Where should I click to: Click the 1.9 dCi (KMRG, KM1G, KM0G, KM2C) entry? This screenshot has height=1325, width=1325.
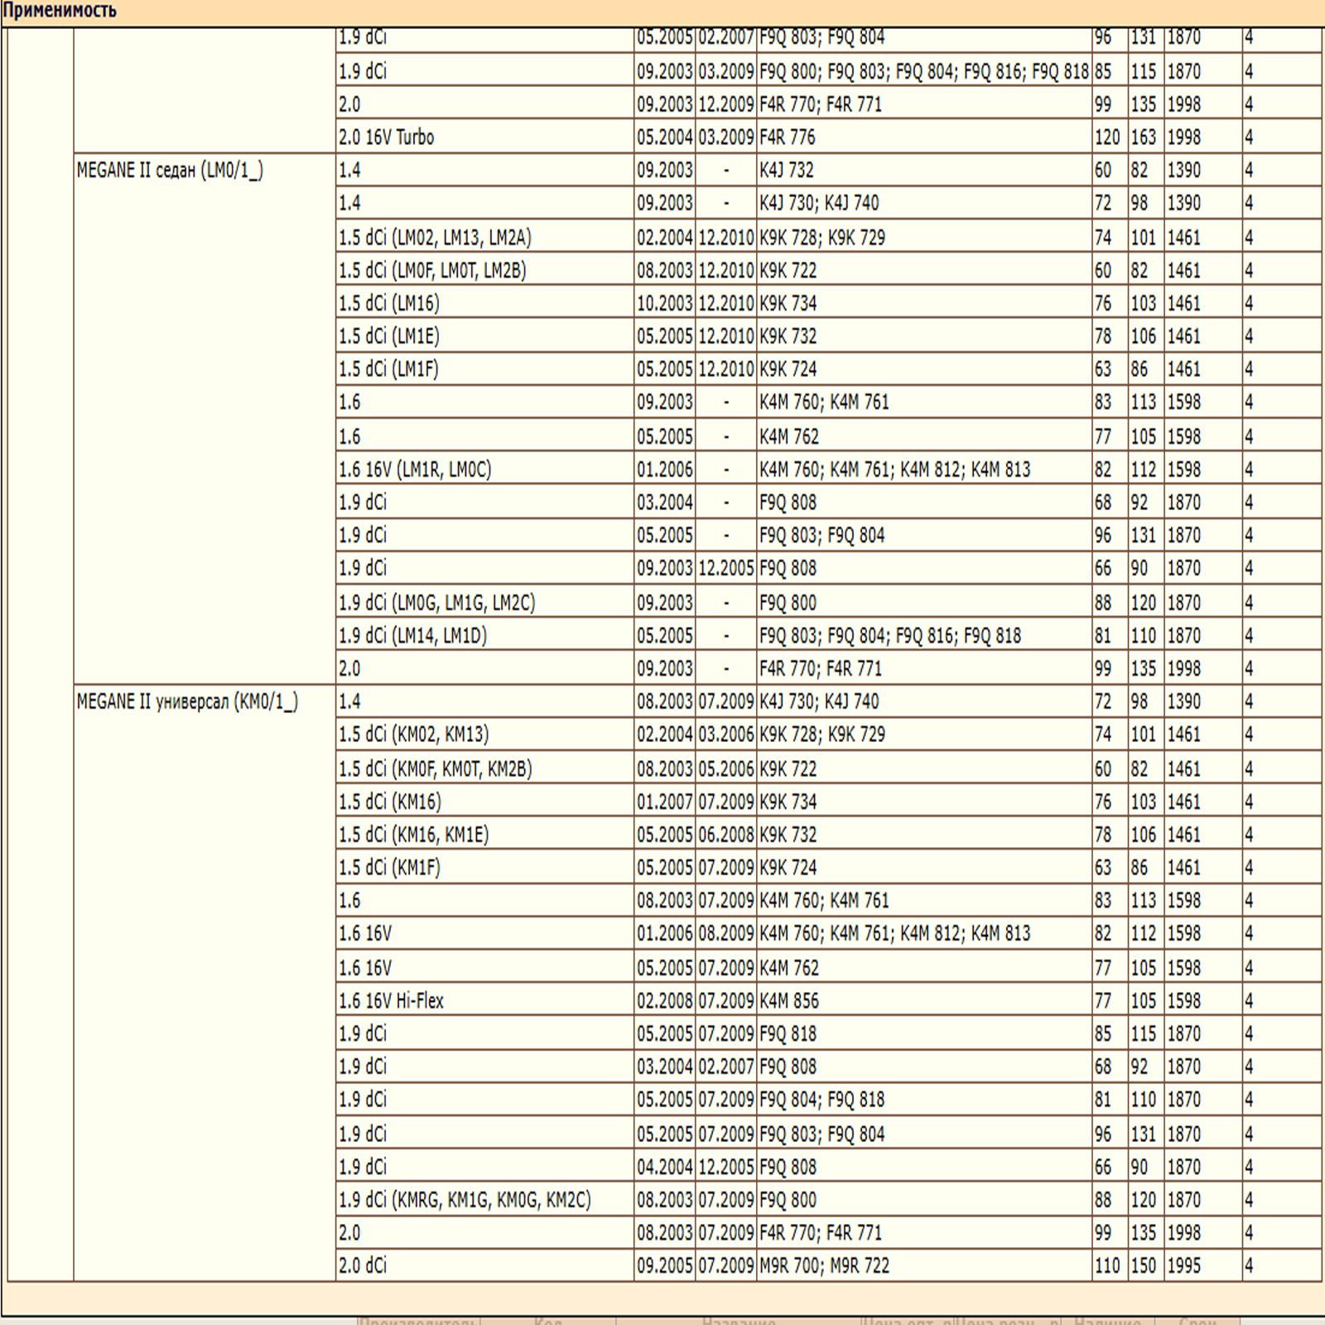(465, 1199)
